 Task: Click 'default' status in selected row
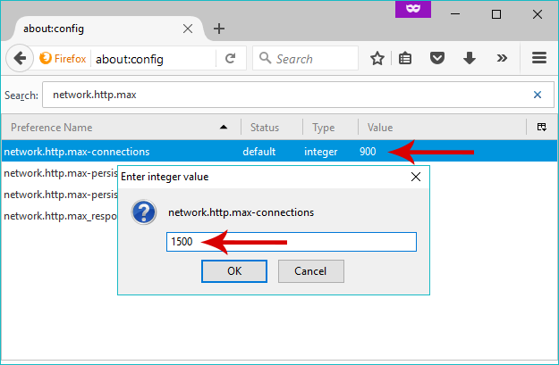pyautogui.click(x=259, y=152)
